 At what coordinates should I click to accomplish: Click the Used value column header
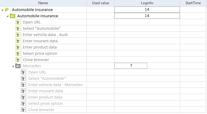100,3
